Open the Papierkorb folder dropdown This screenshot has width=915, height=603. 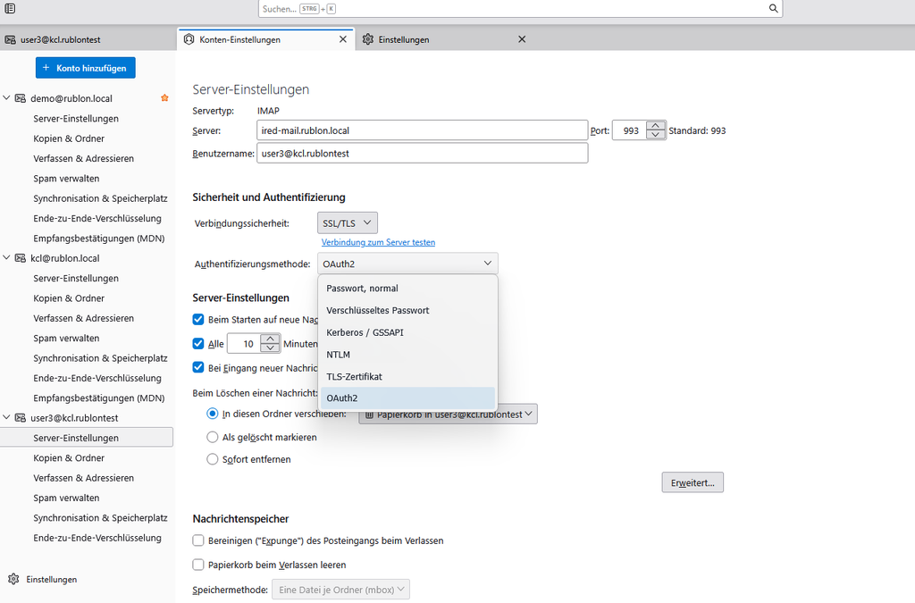coord(448,414)
